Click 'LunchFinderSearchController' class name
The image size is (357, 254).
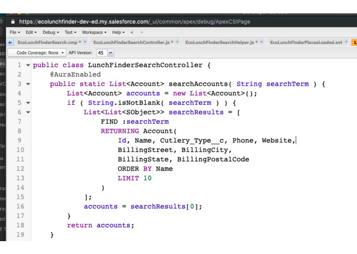tap(145, 65)
